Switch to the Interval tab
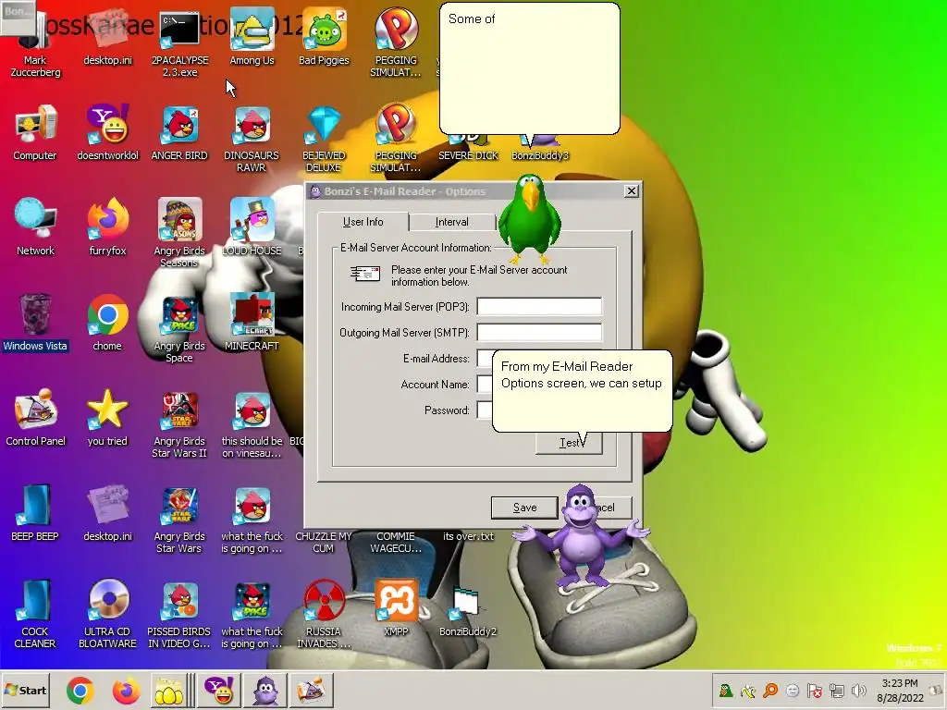This screenshot has width=947, height=710. click(x=451, y=222)
